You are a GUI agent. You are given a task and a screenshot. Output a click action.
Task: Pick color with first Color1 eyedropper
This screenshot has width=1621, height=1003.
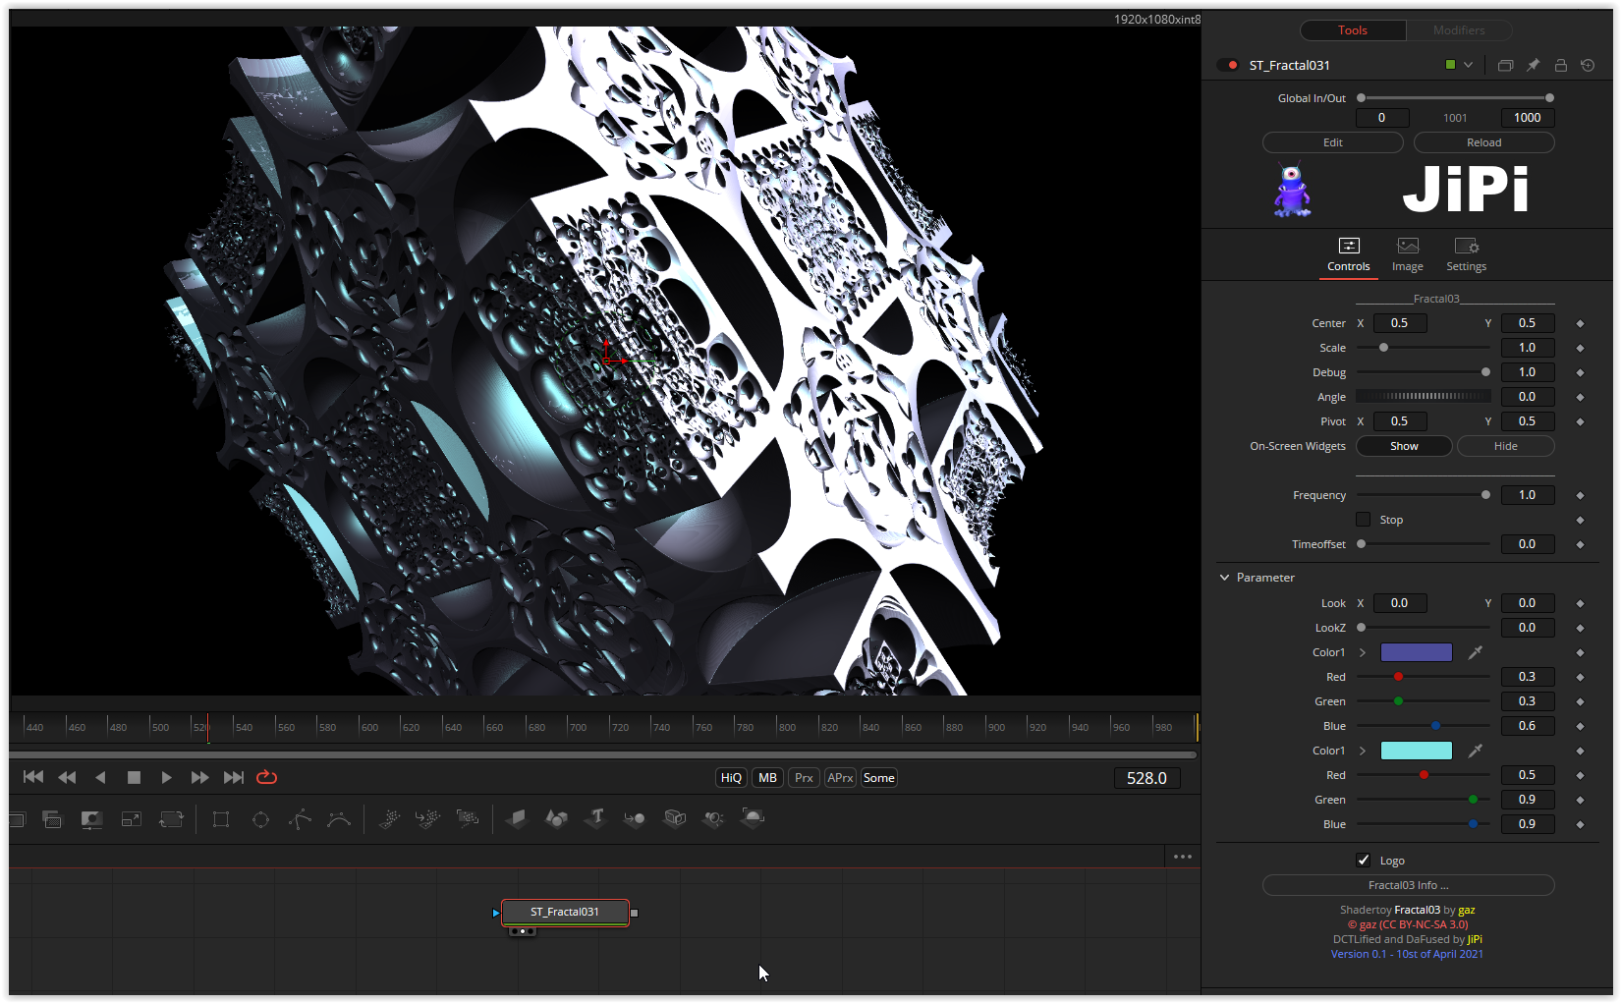(1475, 652)
